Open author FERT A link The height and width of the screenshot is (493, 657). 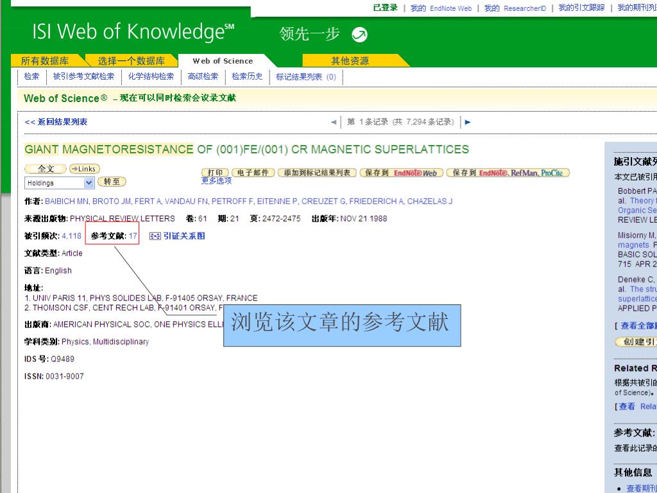pos(148,201)
